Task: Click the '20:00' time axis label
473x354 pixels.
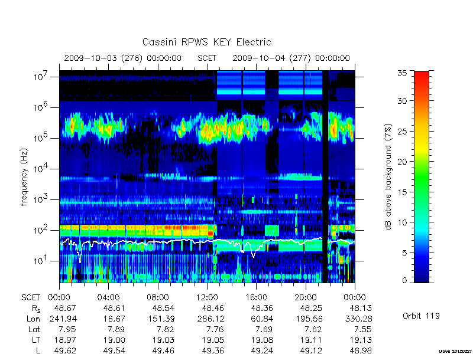Action: tap(306, 298)
